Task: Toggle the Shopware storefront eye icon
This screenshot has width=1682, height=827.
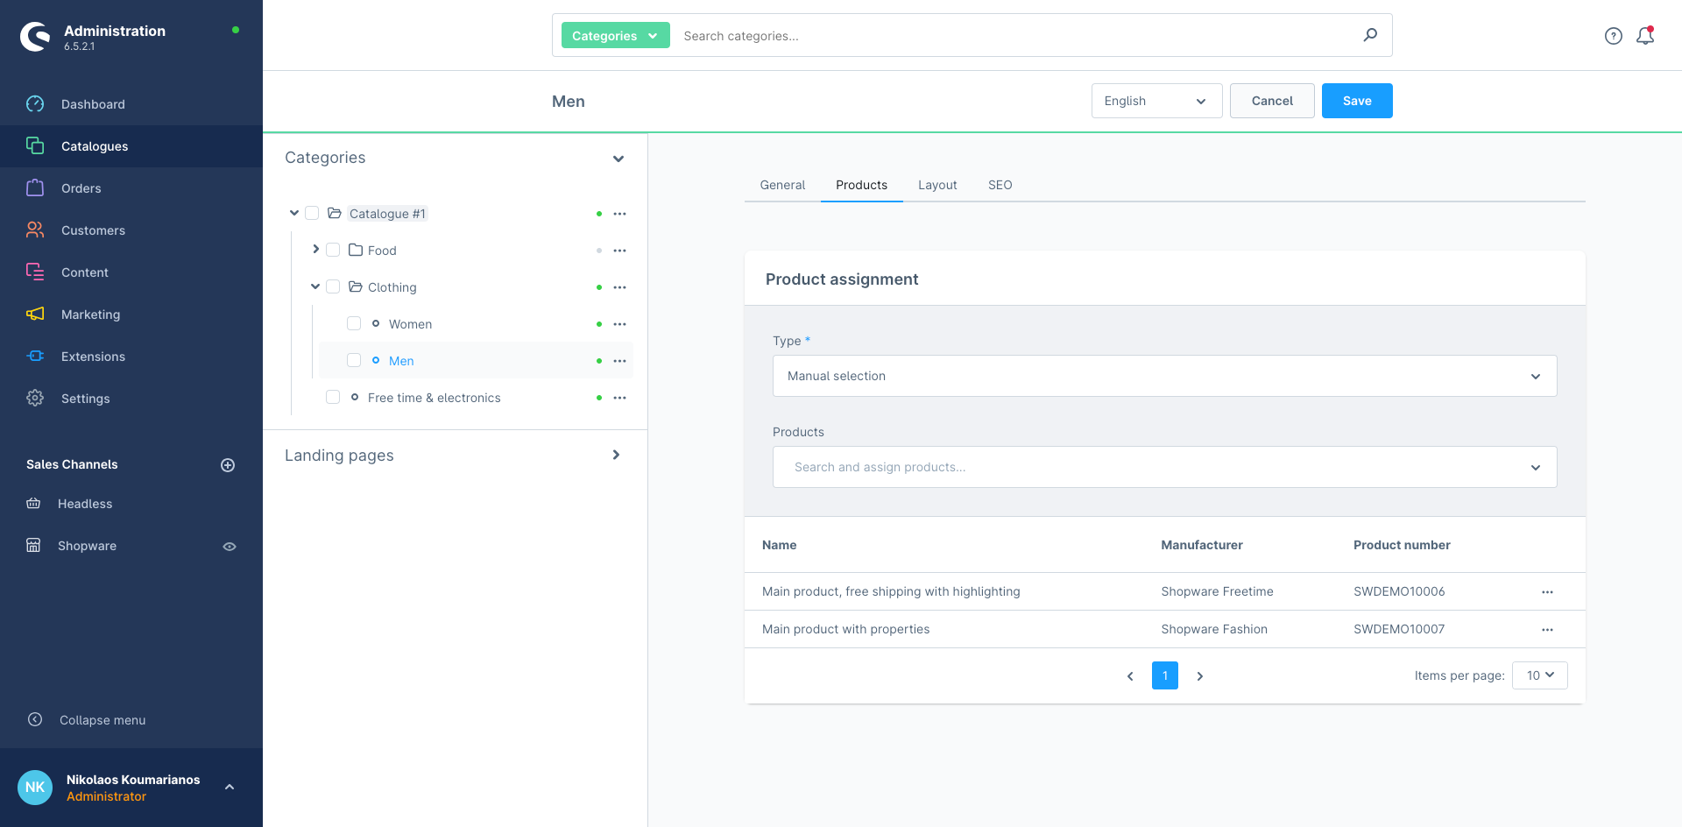Action: (230, 547)
